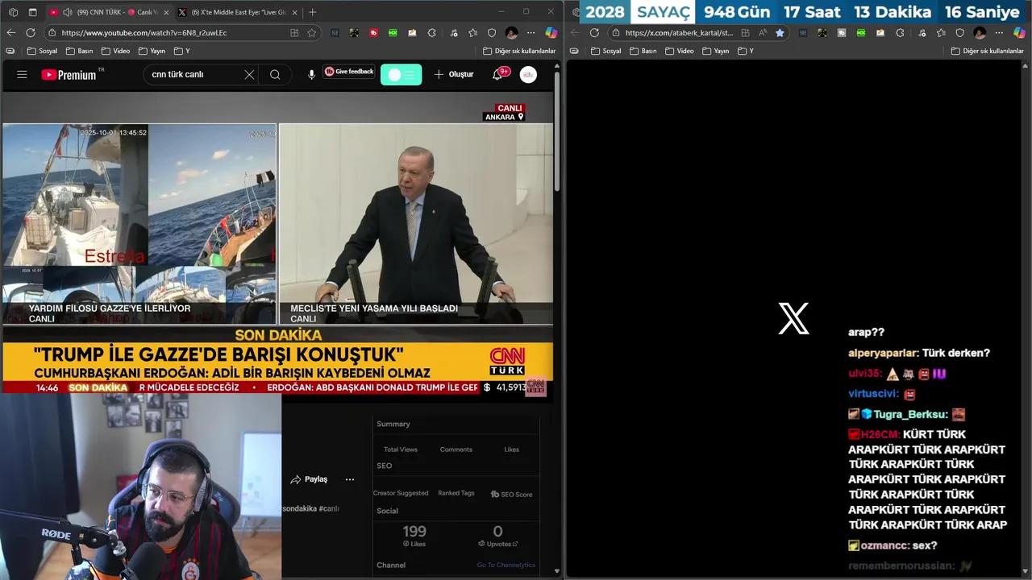This screenshot has width=1032, height=580.
Task: Open Basın bookmarks folder in right browser
Action: pyautogui.click(x=643, y=51)
